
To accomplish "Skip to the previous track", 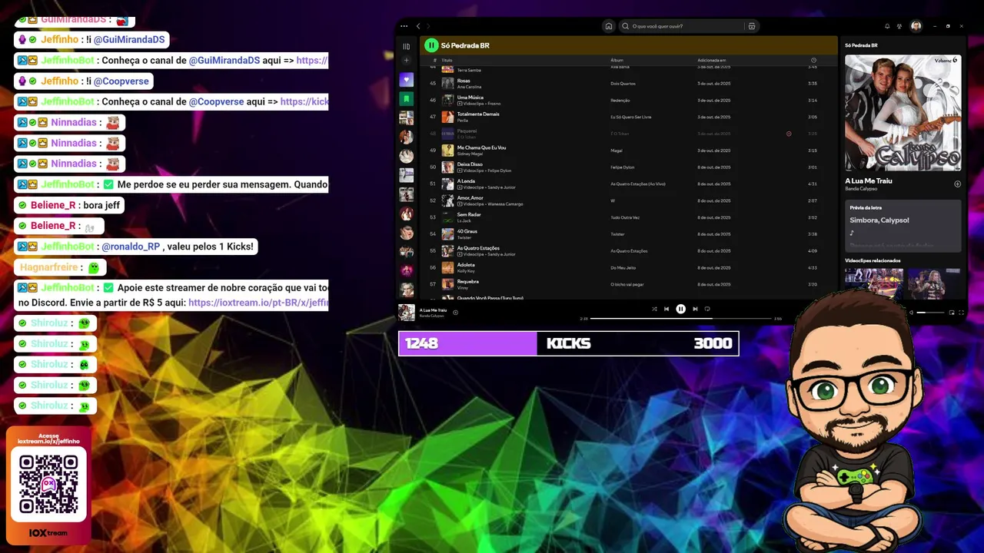I will pos(667,309).
